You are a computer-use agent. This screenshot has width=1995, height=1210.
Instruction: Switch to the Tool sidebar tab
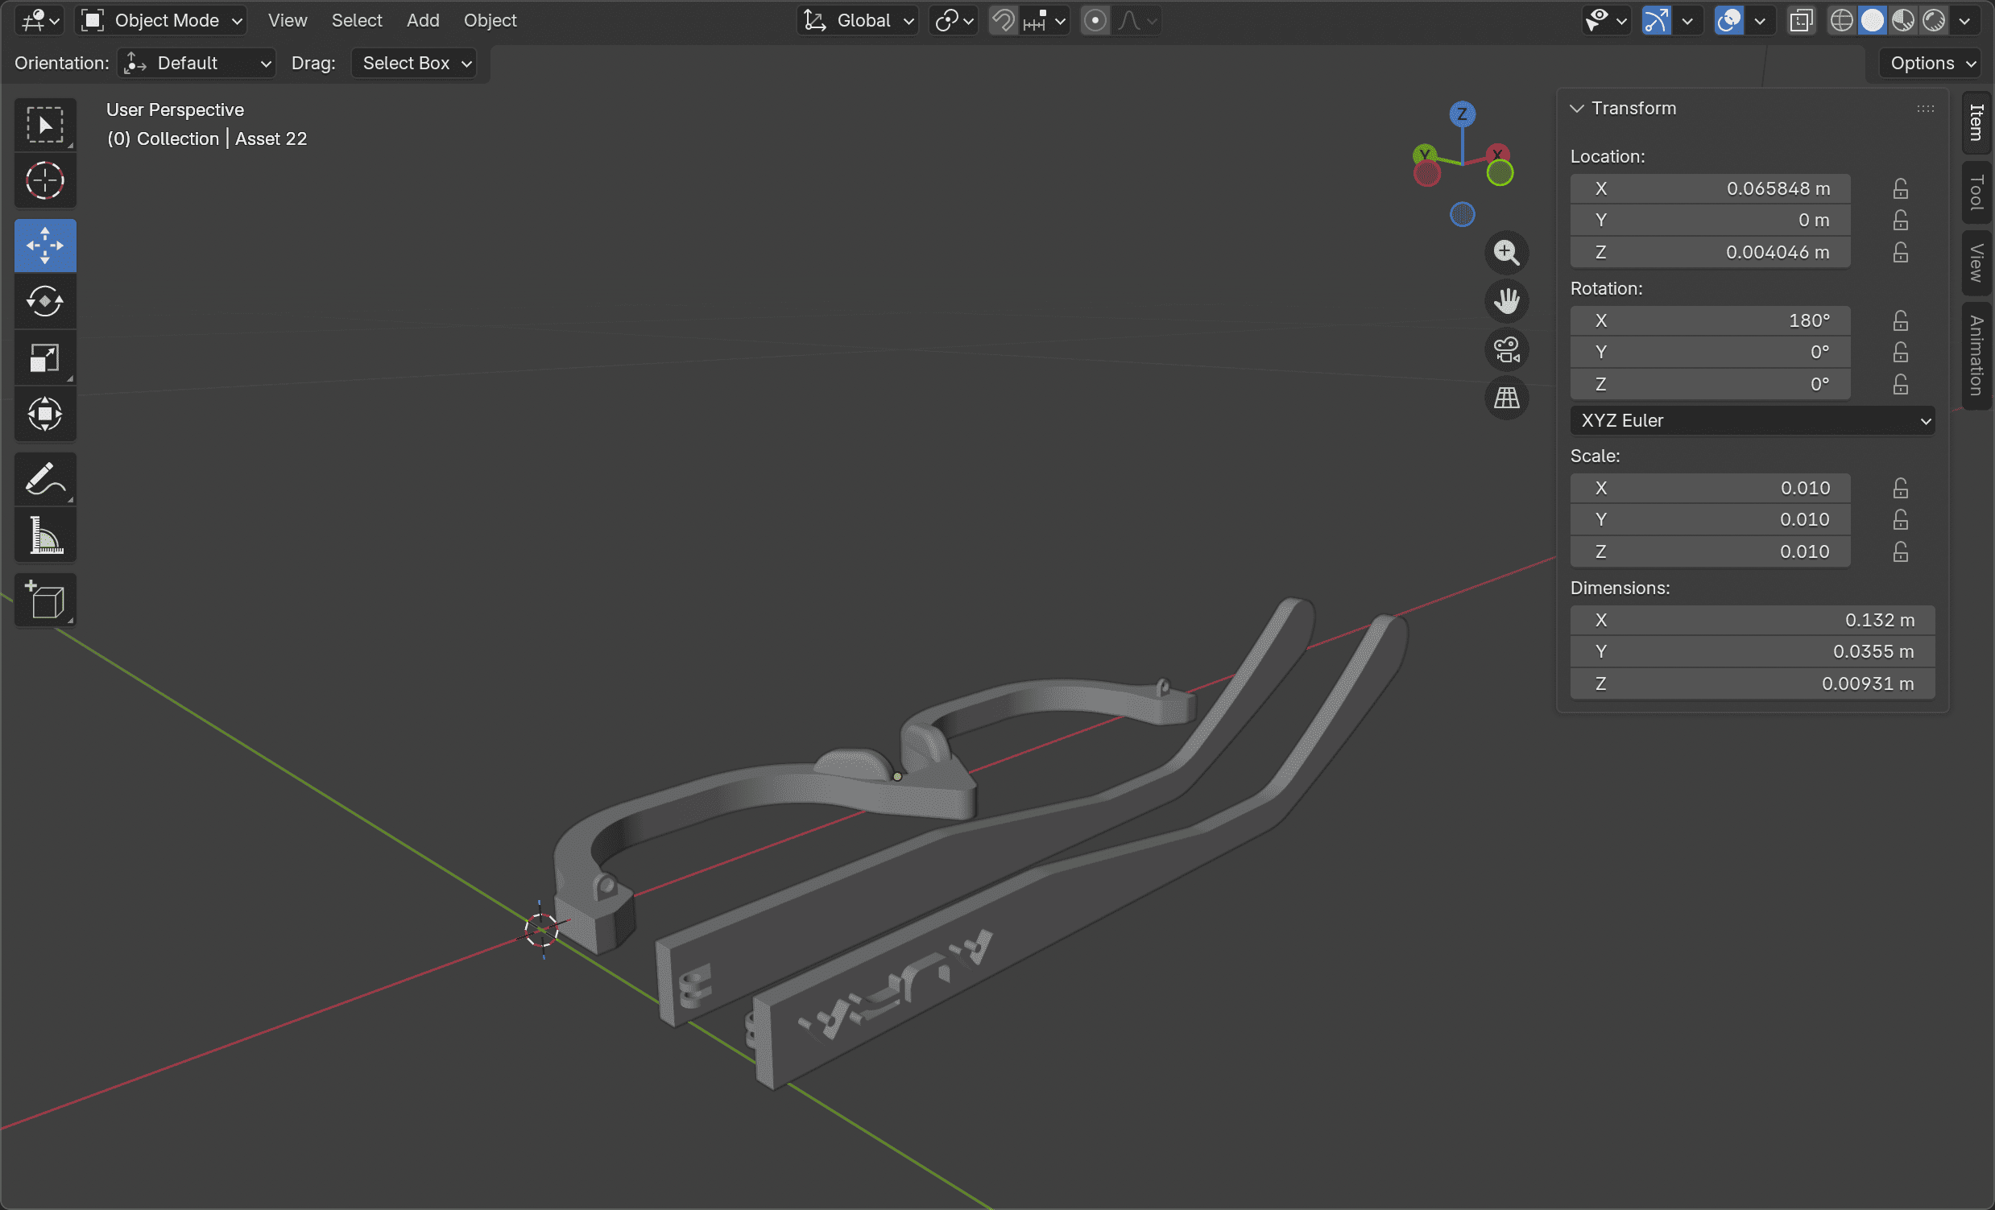pyautogui.click(x=1976, y=192)
